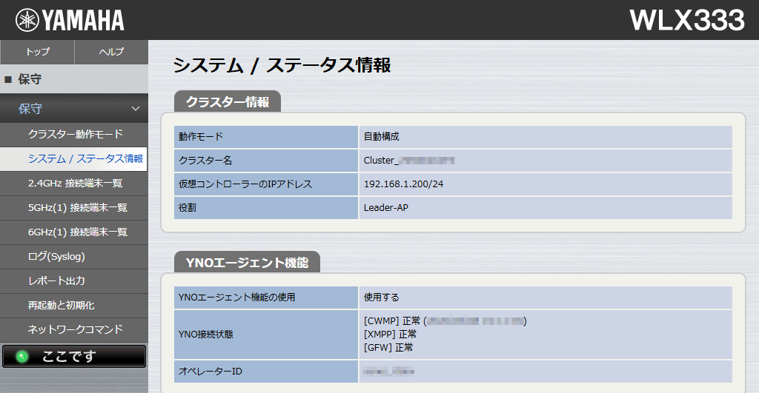Click the システム / ステータス情報 page heading
759x393 pixels.
(282, 65)
